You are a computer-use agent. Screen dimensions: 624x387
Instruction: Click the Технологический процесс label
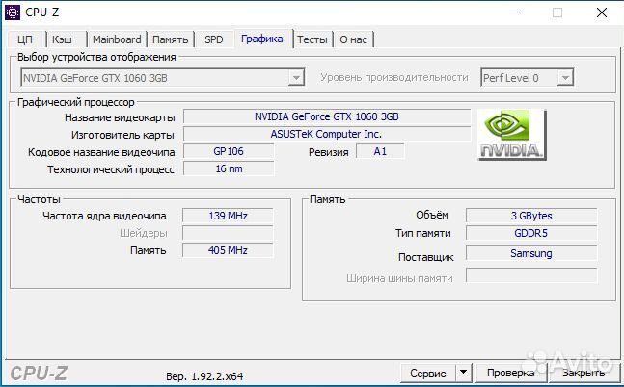(x=111, y=169)
